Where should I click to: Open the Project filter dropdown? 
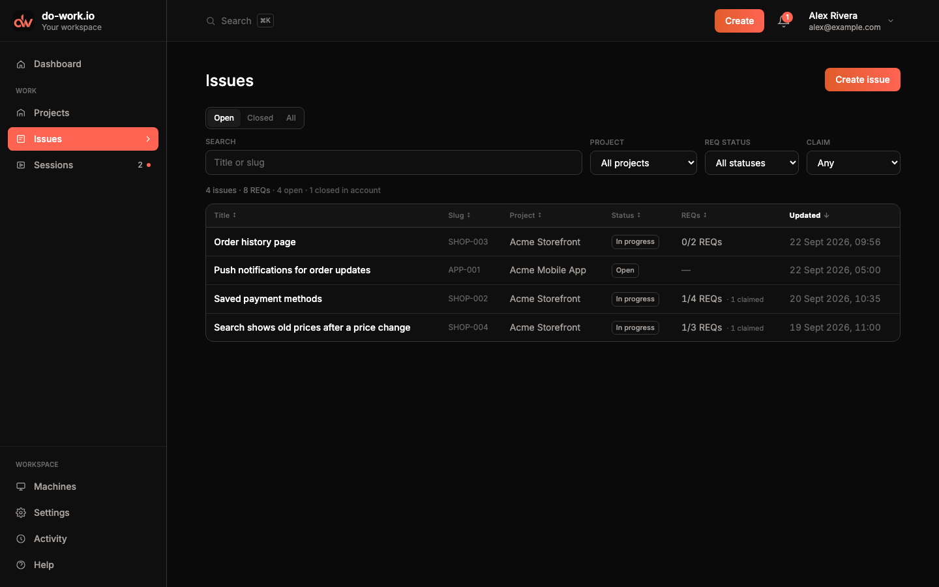pyautogui.click(x=644, y=163)
